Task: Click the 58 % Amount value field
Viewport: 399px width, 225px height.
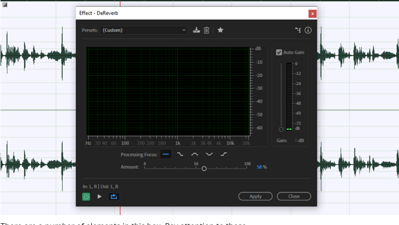Action: pyautogui.click(x=262, y=167)
